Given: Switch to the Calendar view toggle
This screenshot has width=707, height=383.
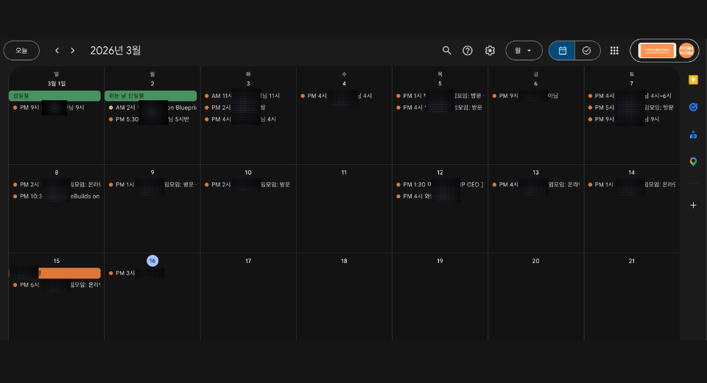Looking at the screenshot, I should 562,50.
